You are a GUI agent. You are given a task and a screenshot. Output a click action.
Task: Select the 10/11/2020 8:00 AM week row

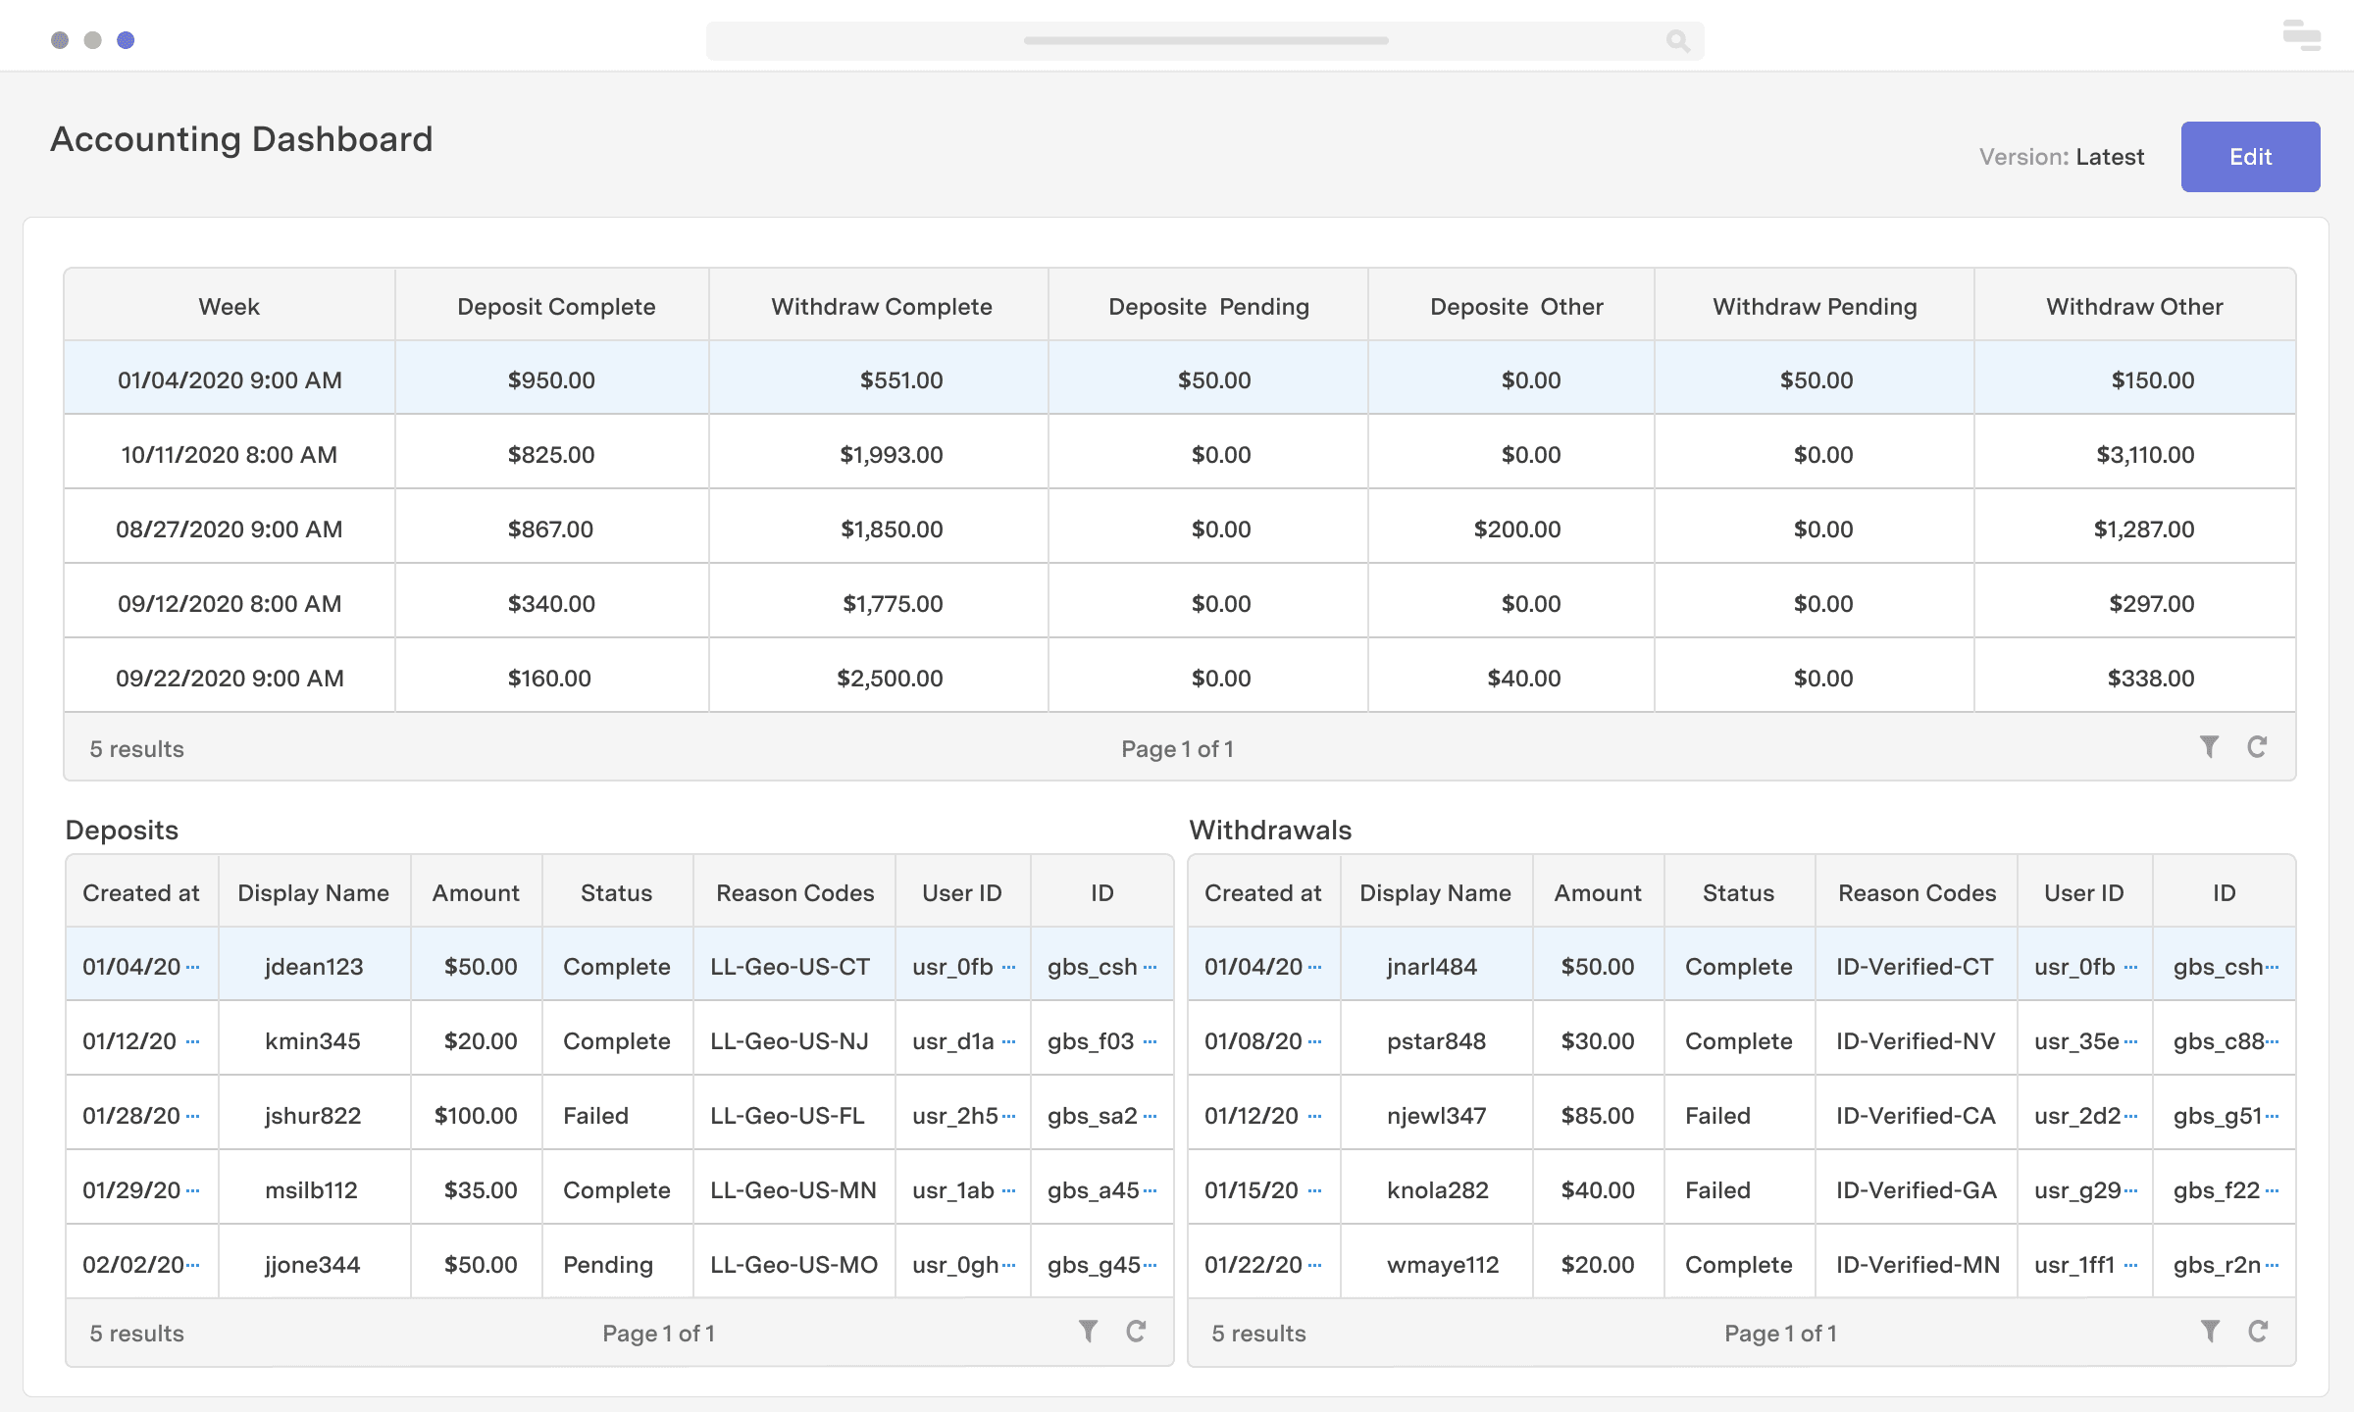coord(229,454)
